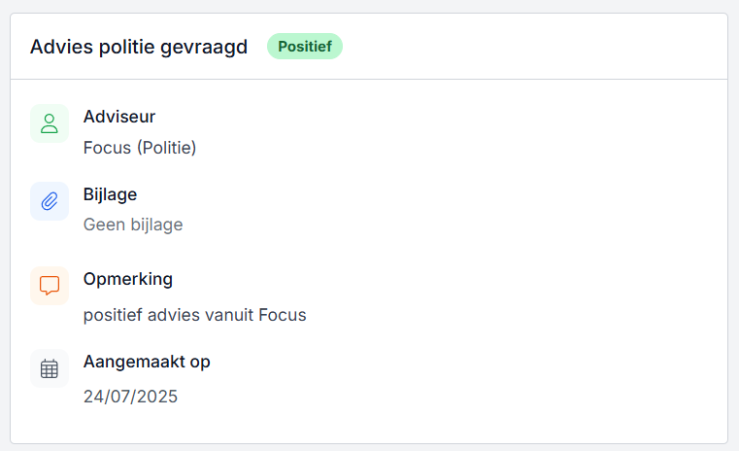Click the word 'Geen' under Bijlage
Viewport: 739px width, 451px height.
point(102,225)
